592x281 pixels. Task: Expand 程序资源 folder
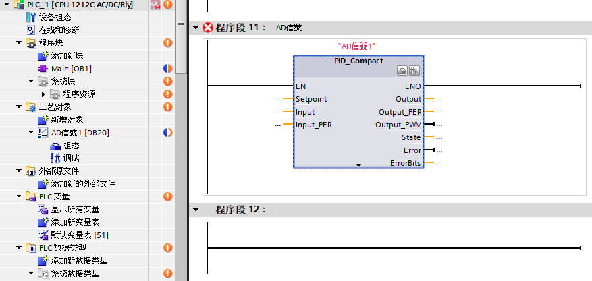(x=43, y=94)
